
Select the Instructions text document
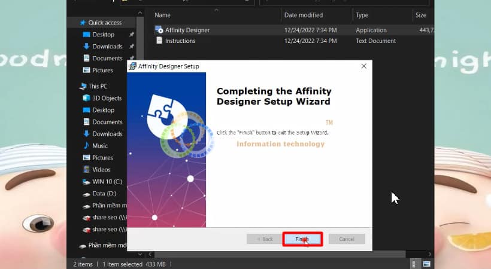pos(180,41)
